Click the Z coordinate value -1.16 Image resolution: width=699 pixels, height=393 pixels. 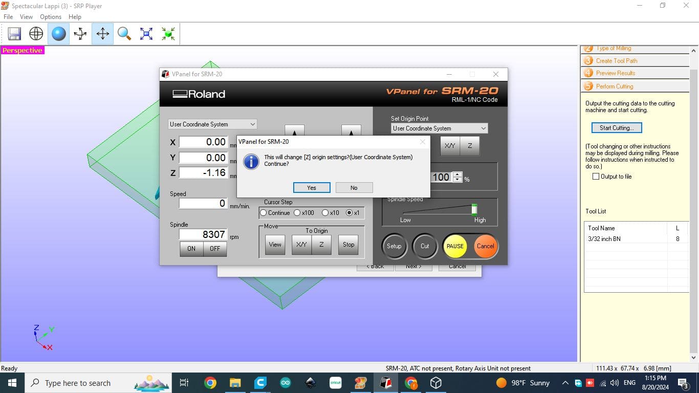pos(203,173)
